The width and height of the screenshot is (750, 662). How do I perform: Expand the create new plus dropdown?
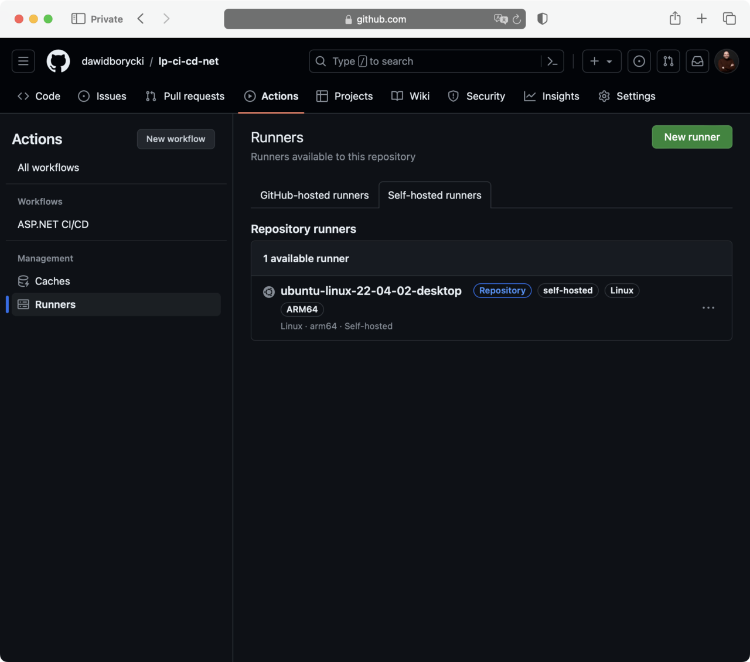pos(602,61)
